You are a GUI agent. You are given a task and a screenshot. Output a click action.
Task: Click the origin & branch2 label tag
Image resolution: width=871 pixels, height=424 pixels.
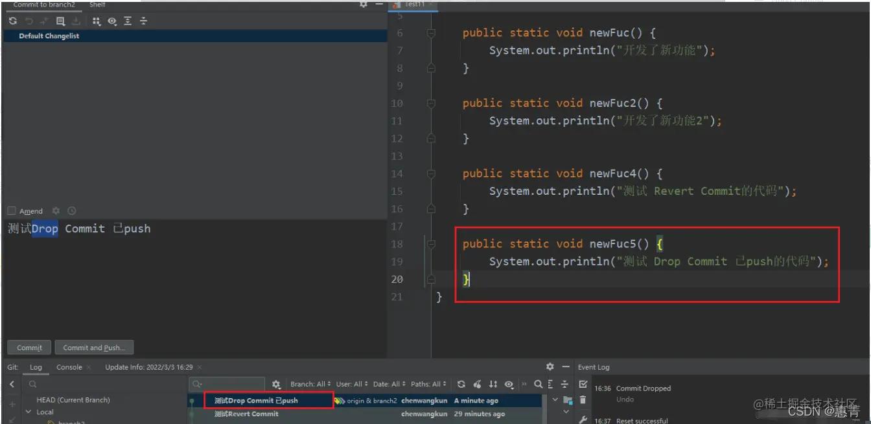(x=366, y=401)
